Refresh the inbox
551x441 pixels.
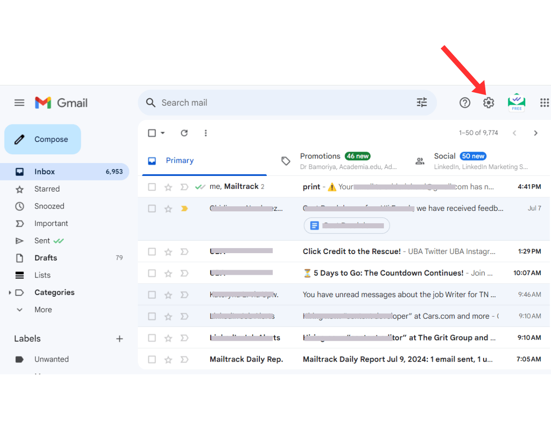coord(184,133)
